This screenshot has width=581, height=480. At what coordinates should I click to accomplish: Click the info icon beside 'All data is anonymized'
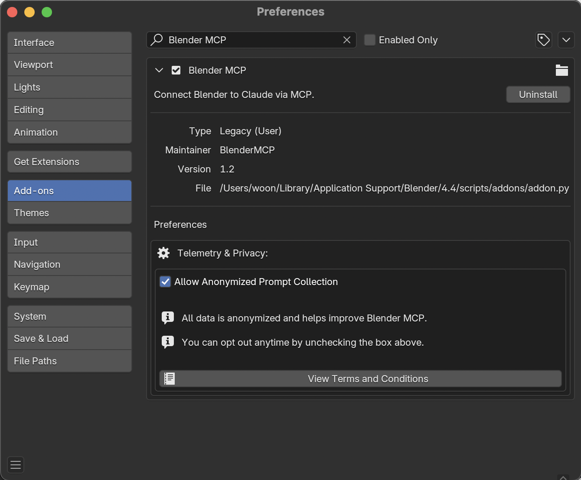[168, 318]
